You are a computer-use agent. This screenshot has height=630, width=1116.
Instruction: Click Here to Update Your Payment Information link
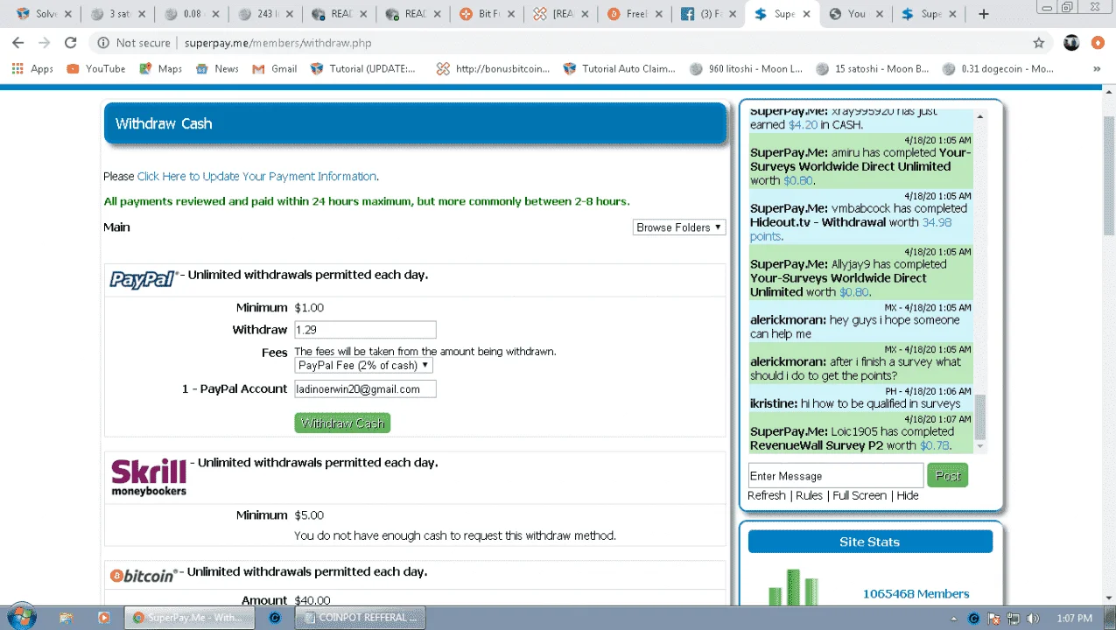257,176
